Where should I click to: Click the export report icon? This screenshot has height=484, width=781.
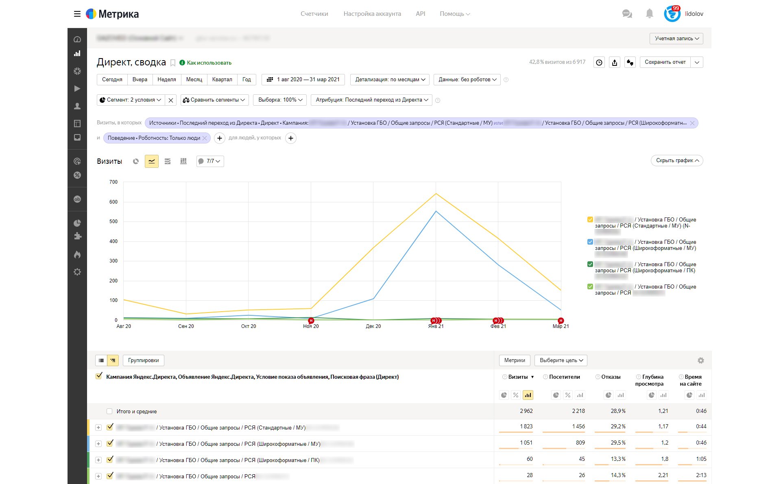[x=614, y=62]
